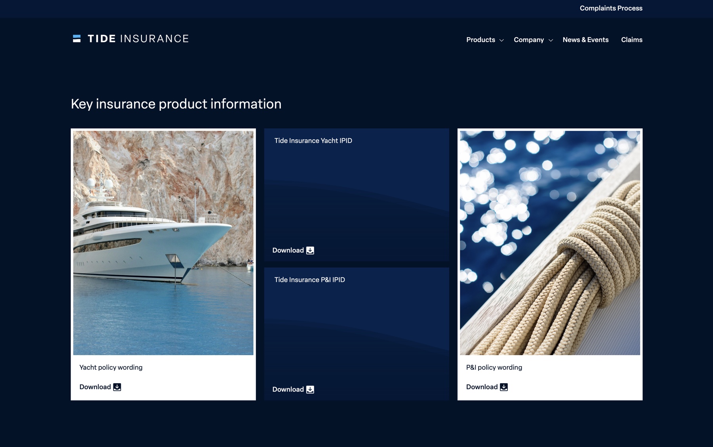The width and height of the screenshot is (713, 447).
Task: Collapse the Products menu chevron
Action: (502, 40)
